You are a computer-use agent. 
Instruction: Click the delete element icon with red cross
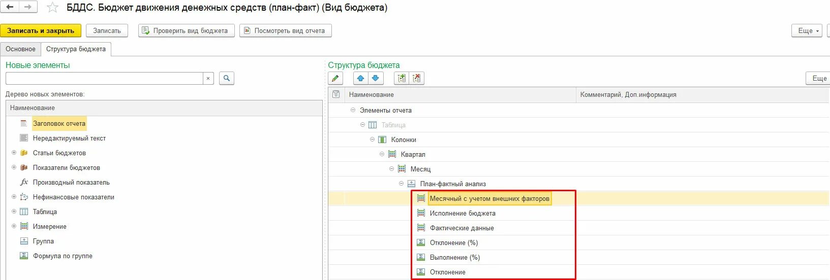417,78
